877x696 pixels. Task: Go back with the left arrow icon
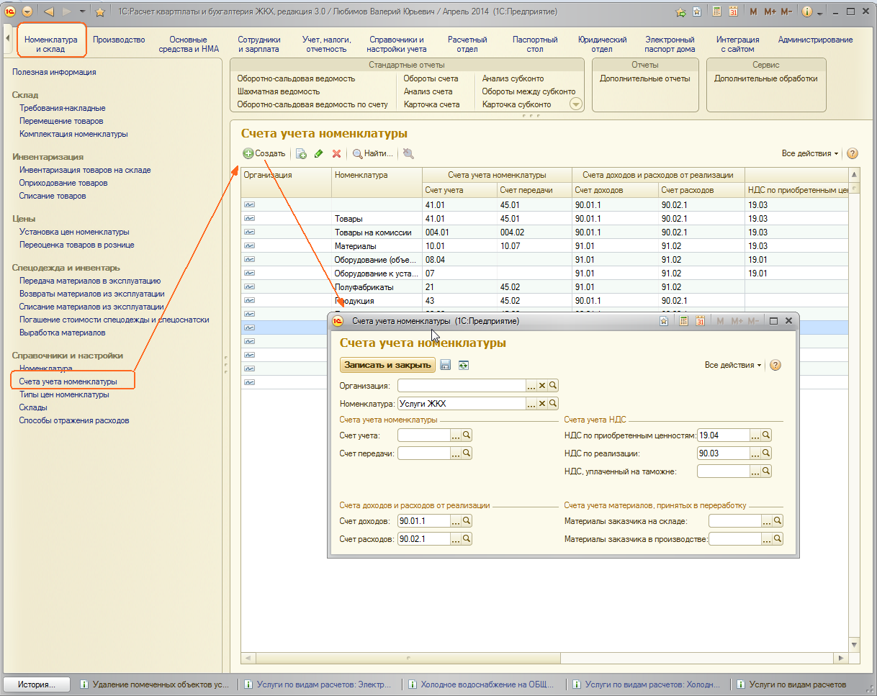[49, 12]
